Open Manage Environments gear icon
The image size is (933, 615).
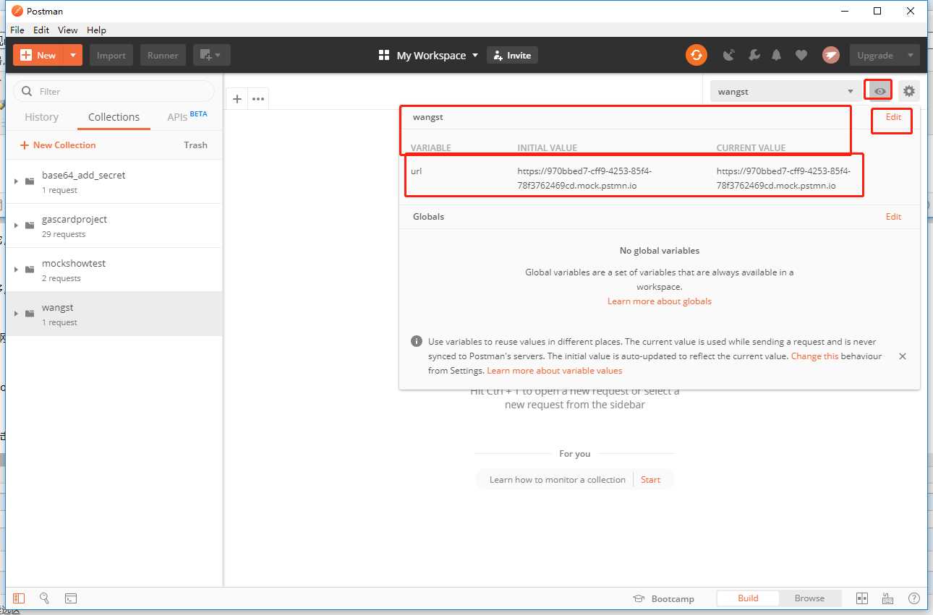point(909,91)
